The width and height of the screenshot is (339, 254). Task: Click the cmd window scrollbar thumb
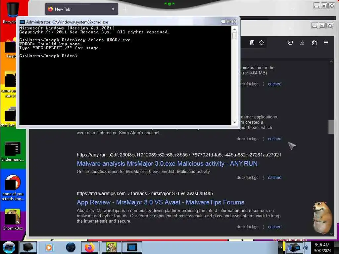click(234, 35)
